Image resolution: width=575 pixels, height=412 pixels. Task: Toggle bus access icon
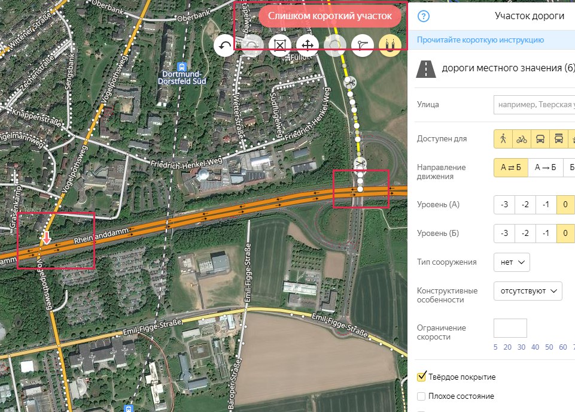click(x=540, y=139)
